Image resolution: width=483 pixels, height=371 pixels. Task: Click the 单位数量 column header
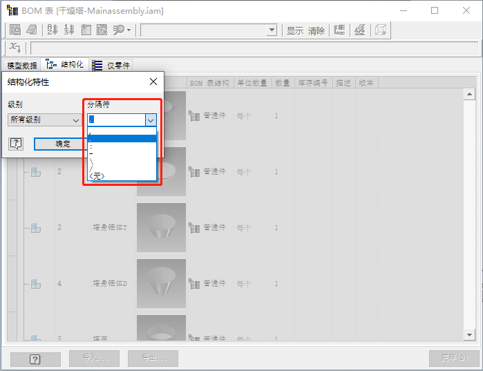(x=253, y=83)
